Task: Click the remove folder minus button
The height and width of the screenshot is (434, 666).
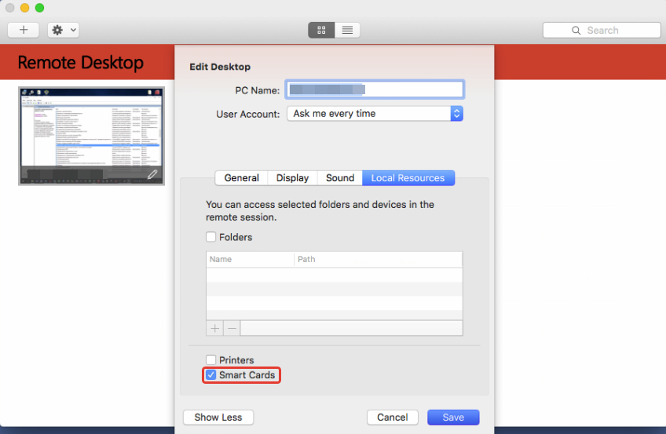Action: (x=232, y=328)
